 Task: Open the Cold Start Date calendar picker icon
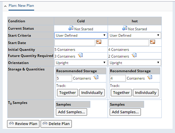tap(99, 42)
